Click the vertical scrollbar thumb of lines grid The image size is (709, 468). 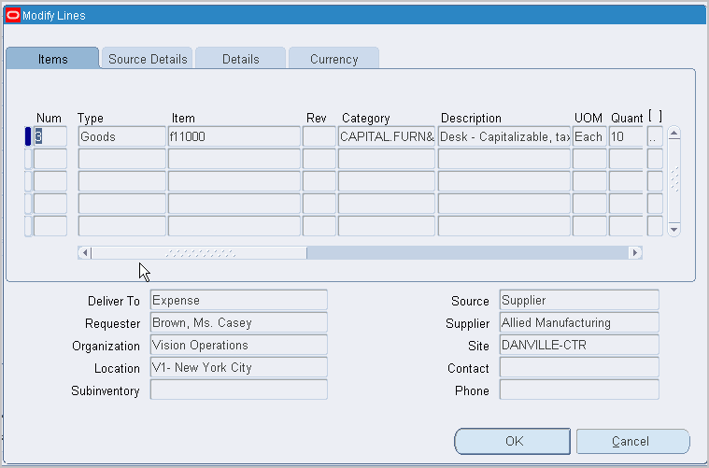pyautogui.click(x=674, y=179)
